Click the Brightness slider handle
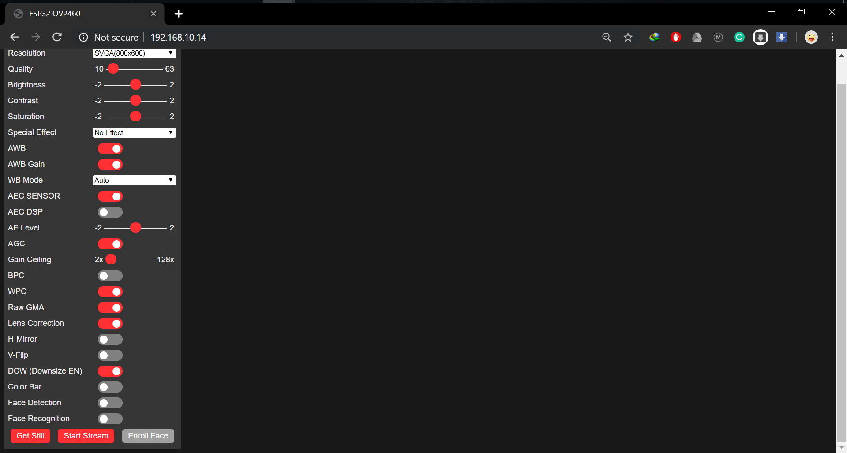This screenshot has width=847, height=453. (x=135, y=85)
